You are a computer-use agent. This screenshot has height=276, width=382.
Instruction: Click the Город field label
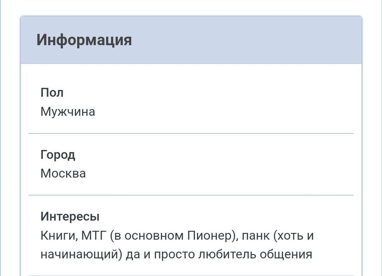click(x=58, y=155)
